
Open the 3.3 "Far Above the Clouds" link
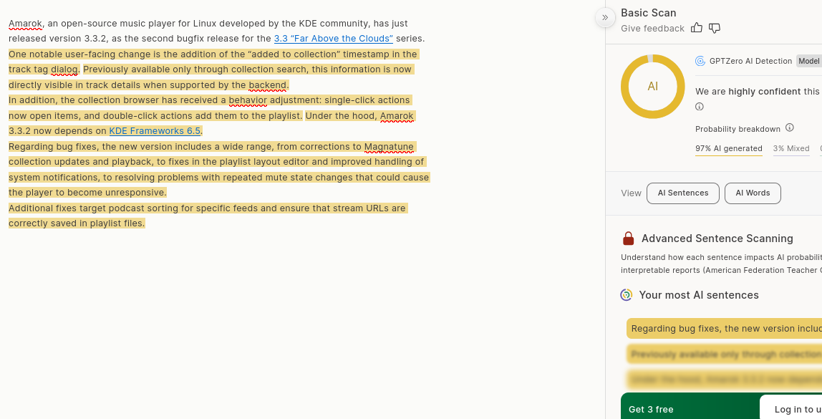[333, 39]
